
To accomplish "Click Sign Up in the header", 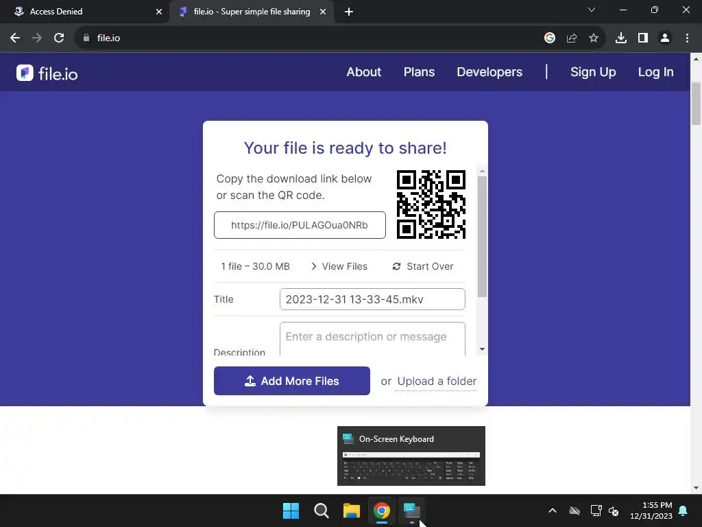I will point(593,71).
